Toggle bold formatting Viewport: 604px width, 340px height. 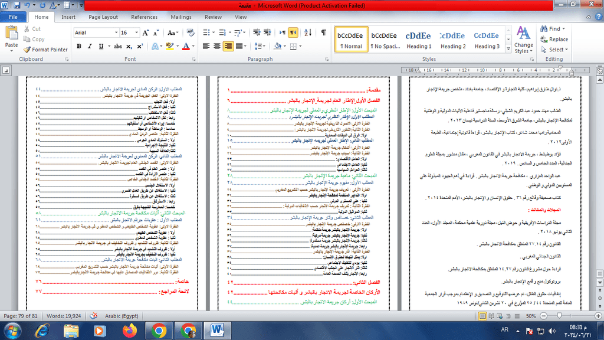[79, 46]
